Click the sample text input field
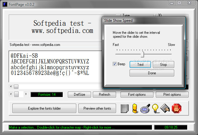The image size is (198, 135). (55, 45)
